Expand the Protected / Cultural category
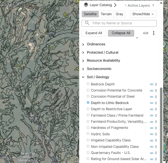 coord(83,53)
